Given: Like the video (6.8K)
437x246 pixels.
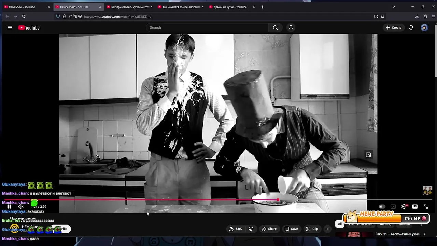Looking at the screenshot, I should [x=235, y=229].
